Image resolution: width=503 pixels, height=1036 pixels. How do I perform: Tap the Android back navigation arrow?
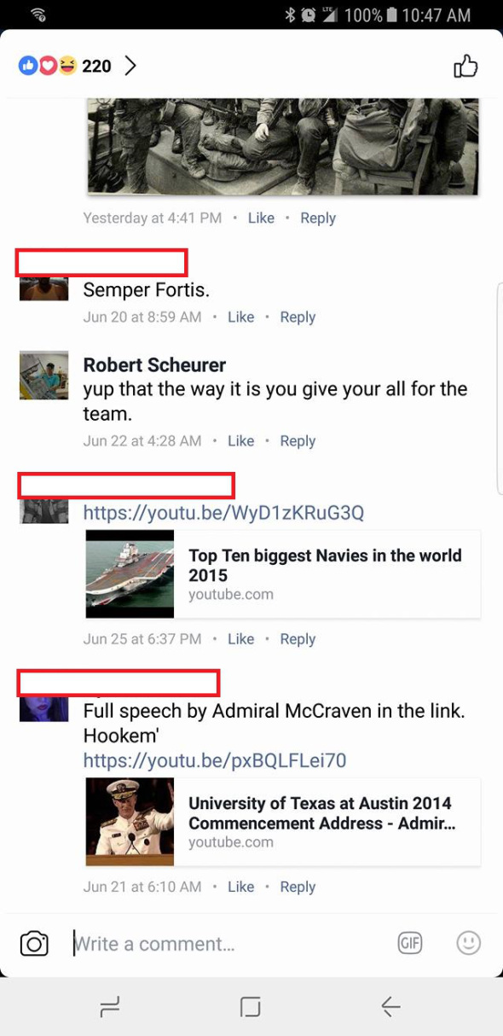(x=390, y=1007)
